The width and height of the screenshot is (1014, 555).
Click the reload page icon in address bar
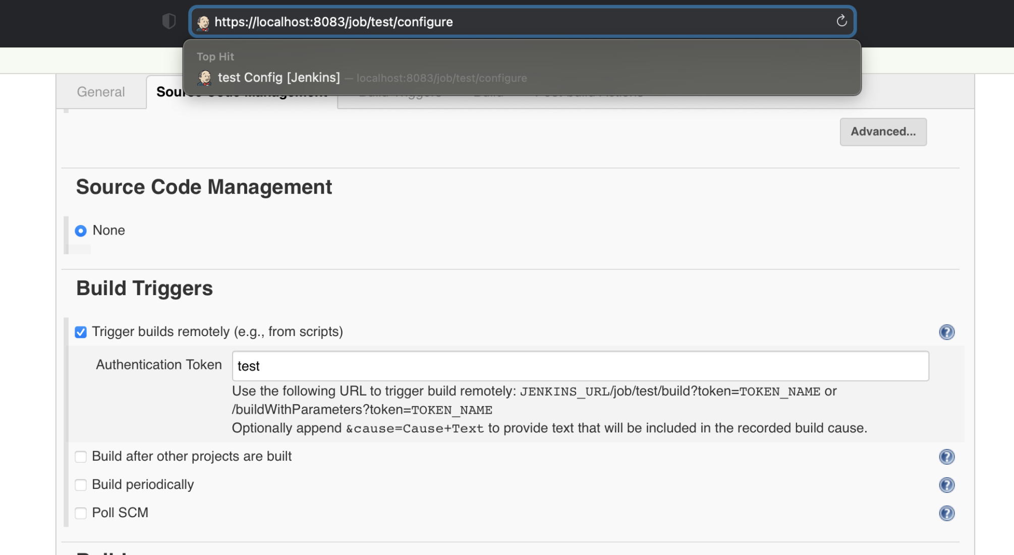[841, 21]
